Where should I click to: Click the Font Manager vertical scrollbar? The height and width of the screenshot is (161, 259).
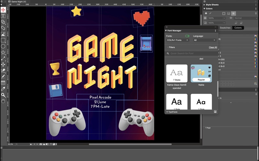tap(218, 89)
